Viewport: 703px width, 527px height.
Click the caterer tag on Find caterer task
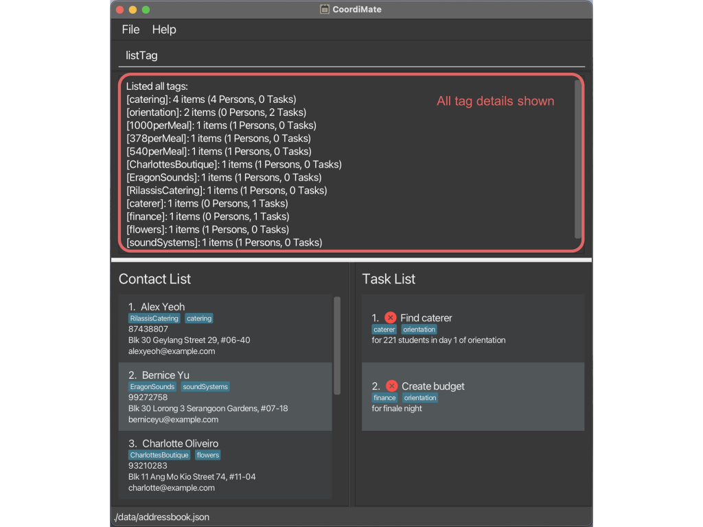click(384, 329)
